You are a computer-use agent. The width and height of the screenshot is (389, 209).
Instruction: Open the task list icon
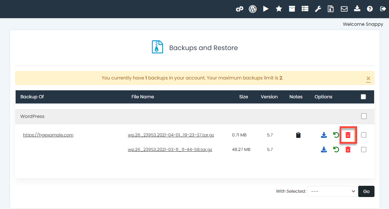coord(305,9)
